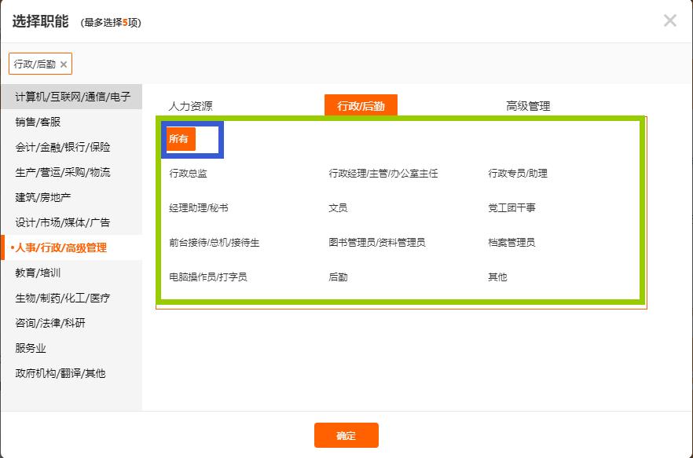Select 行政经理/主管/办公室主任 option
The height and width of the screenshot is (458, 693).
click(x=383, y=172)
